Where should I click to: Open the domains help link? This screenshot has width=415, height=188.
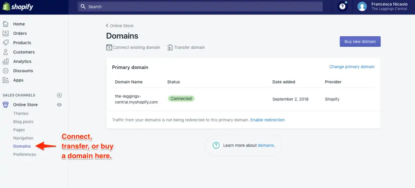[266, 145]
